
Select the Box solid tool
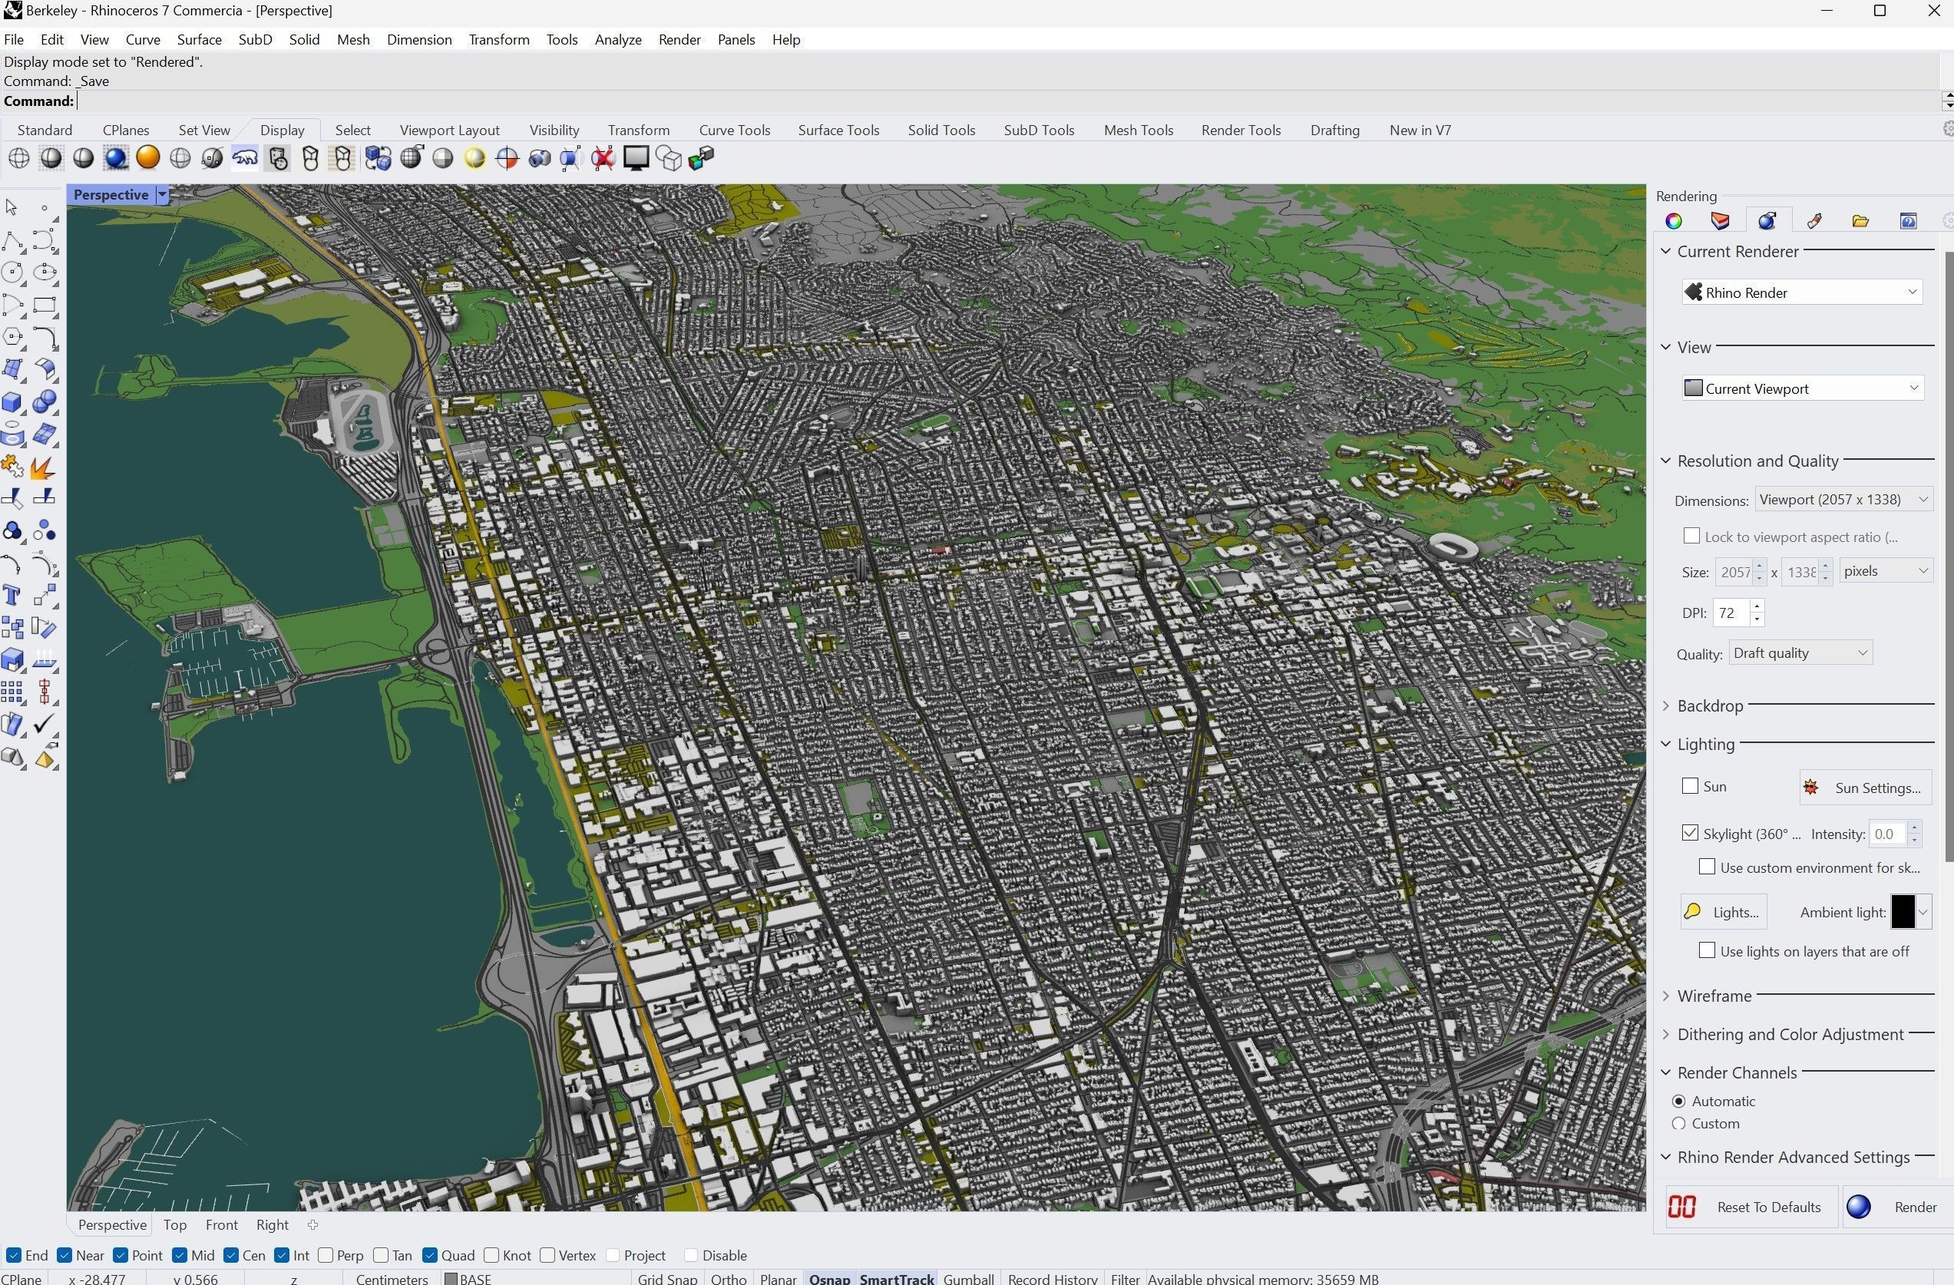tap(13, 402)
